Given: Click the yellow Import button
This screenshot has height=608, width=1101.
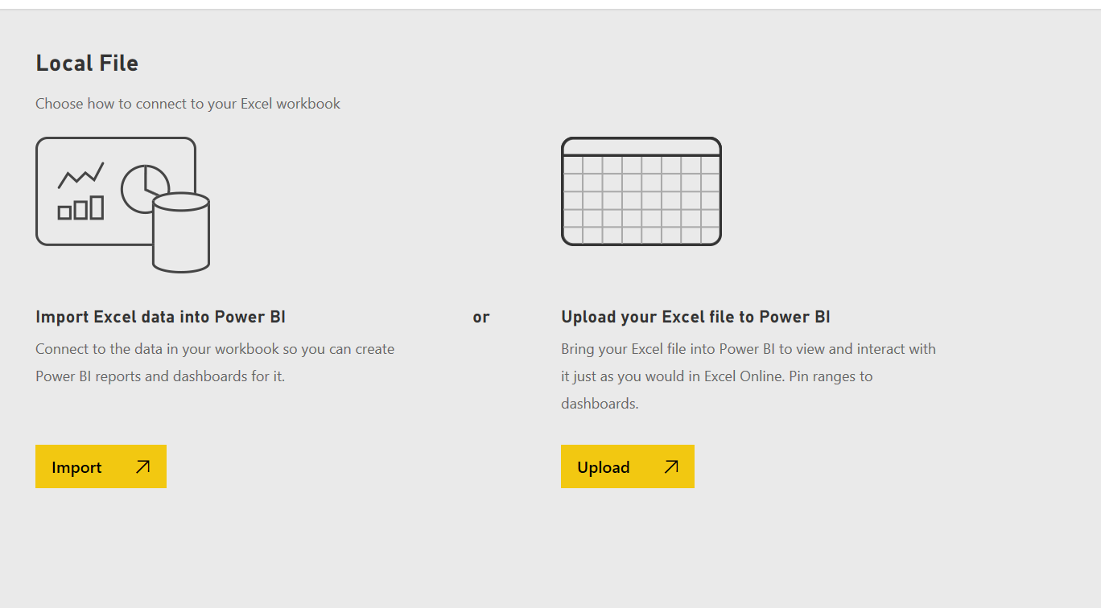Looking at the screenshot, I should (x=101, y=466).
